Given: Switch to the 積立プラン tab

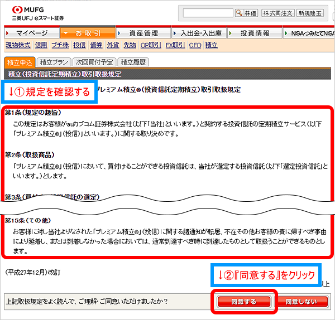Looking at the screenshot, I should (x=54, y=62).
